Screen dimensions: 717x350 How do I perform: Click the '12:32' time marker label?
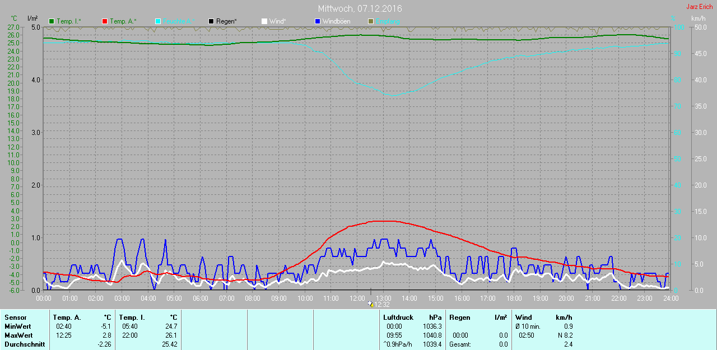tap(382, 305)
